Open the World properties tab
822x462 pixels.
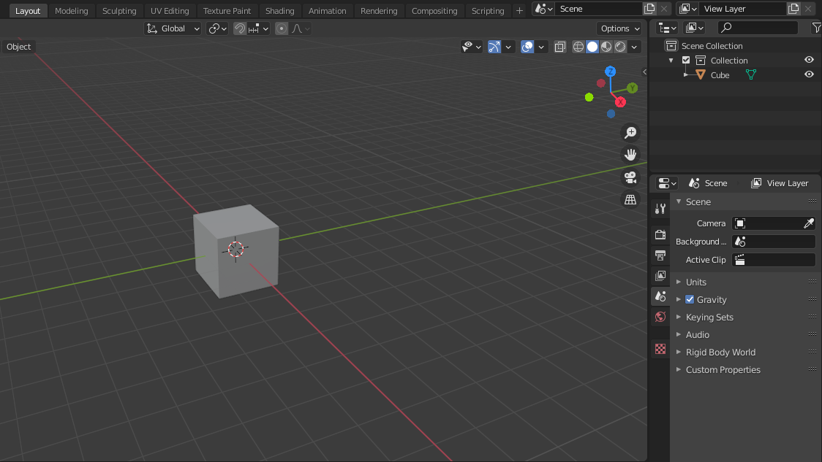click(660, 317)
